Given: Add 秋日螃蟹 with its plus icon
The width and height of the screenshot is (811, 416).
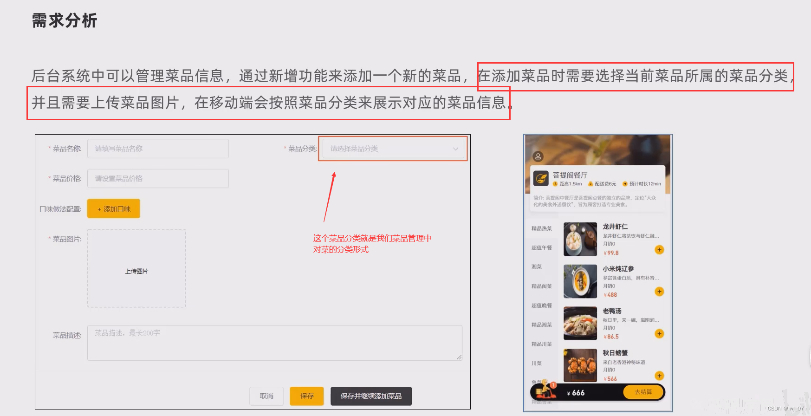Looking at the screenshot, I should pos(659,376).
